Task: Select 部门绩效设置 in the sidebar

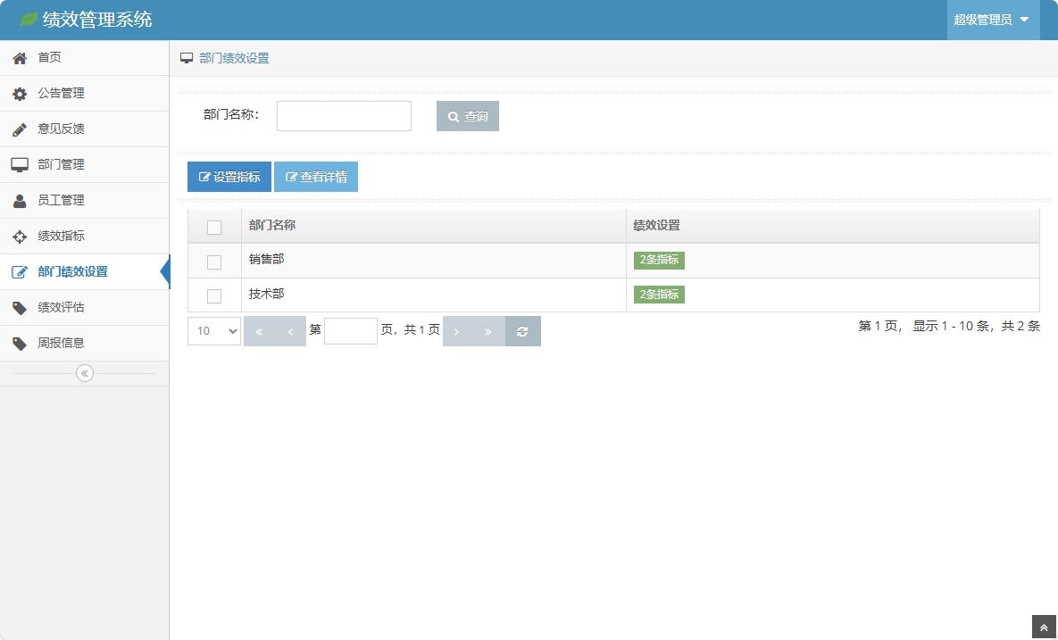Action: click(x=72, y=272)
